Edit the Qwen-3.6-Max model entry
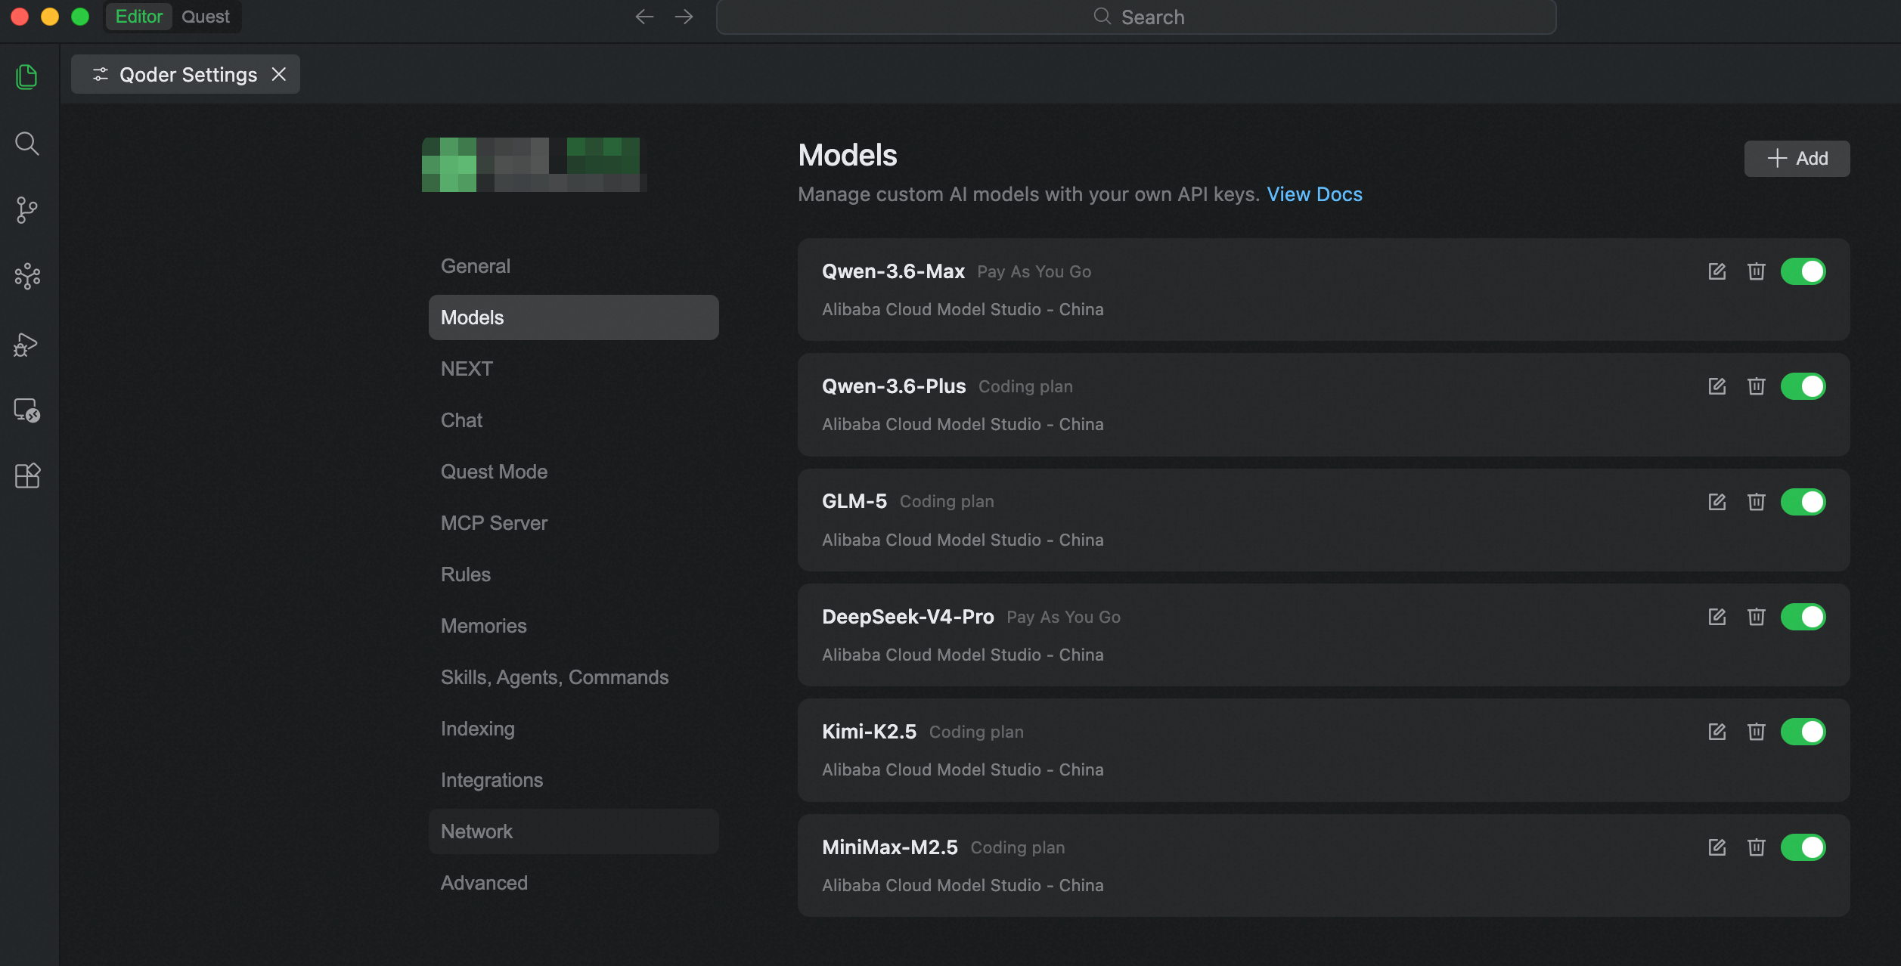This screenshot has width=1901, height=966. pos(1716,271)
